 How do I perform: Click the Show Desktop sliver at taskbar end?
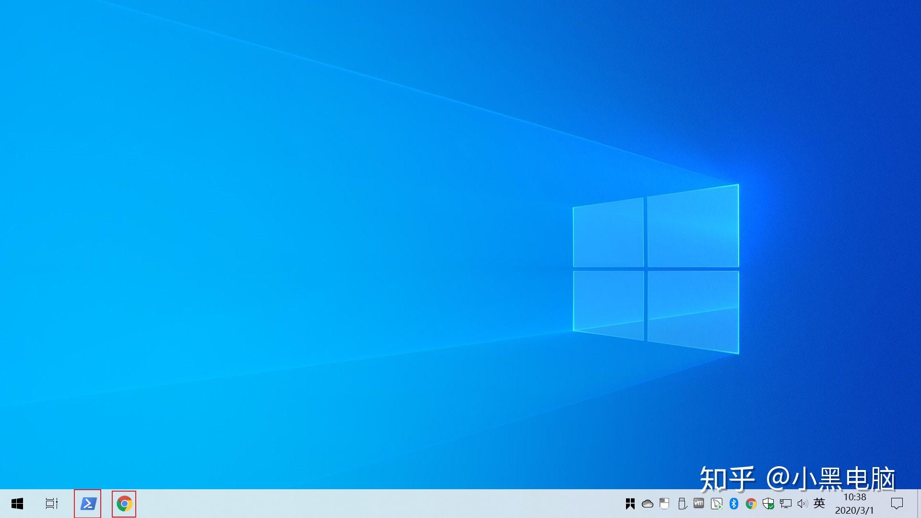(919, 504)
